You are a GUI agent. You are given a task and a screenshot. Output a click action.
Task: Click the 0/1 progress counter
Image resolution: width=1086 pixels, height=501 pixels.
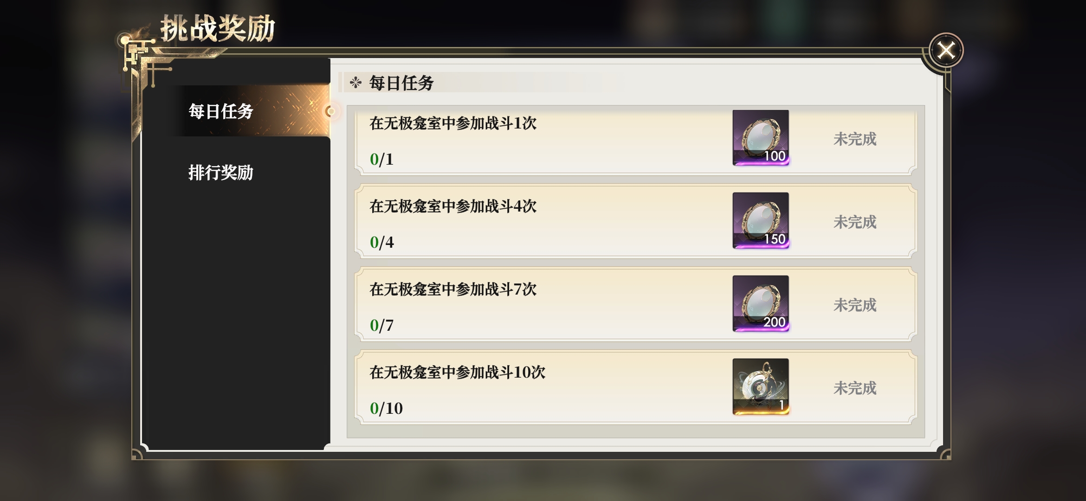pos(381,159)
